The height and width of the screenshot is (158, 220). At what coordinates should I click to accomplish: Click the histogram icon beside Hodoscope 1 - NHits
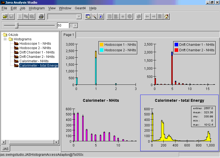coord(16,44)
